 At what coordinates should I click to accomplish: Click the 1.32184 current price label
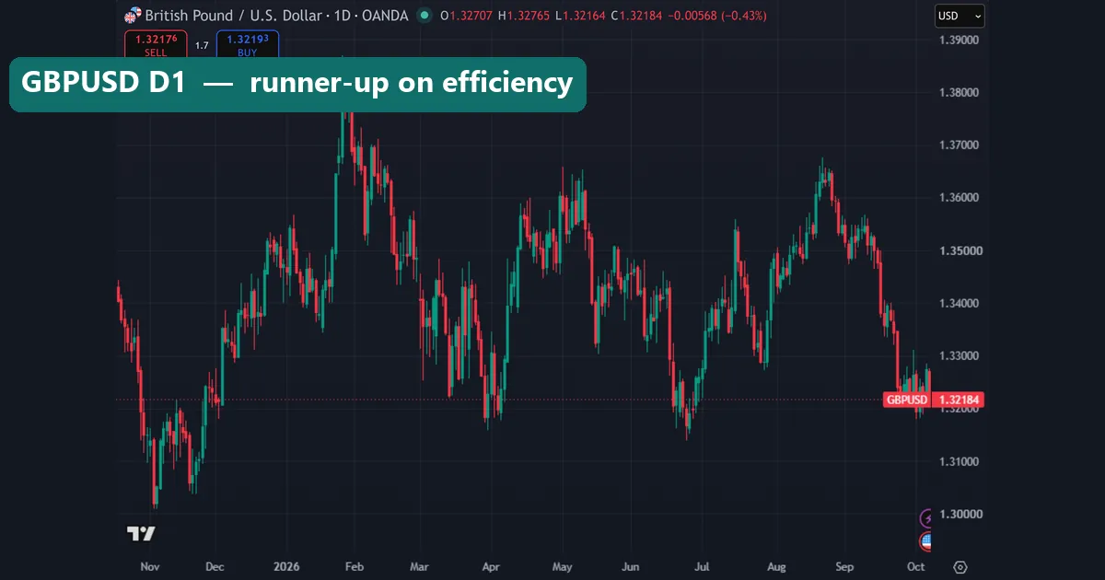[x=959, y=400]
